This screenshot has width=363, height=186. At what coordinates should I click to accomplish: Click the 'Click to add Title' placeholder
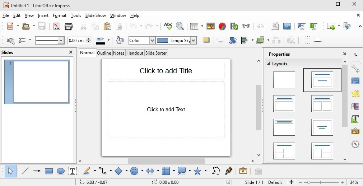(x=166, y=71)
